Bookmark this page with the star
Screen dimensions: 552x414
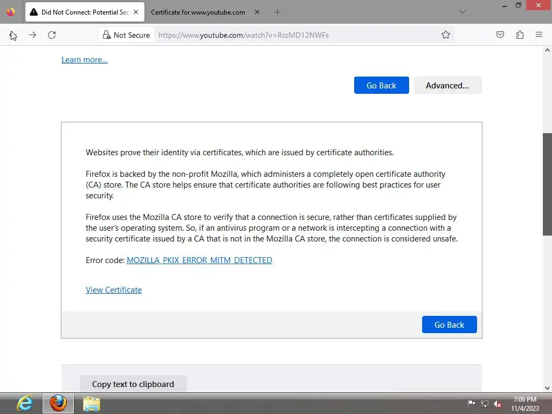[x=446, y=34]
